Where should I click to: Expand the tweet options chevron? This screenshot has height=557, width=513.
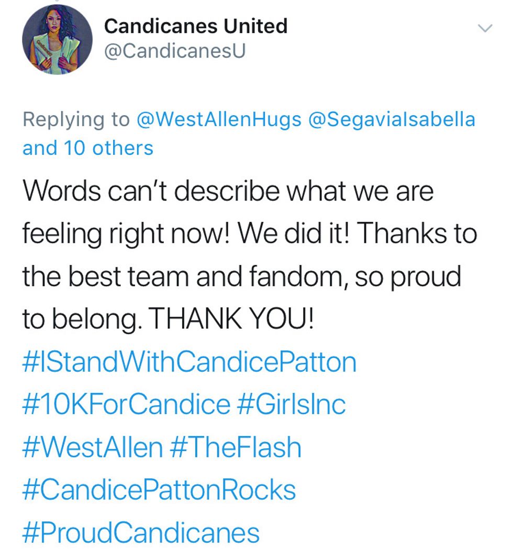pos(486,28)
